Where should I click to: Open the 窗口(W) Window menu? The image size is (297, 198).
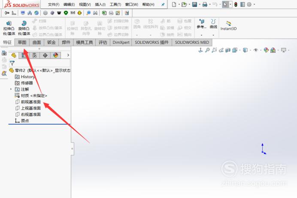[132, 5]
